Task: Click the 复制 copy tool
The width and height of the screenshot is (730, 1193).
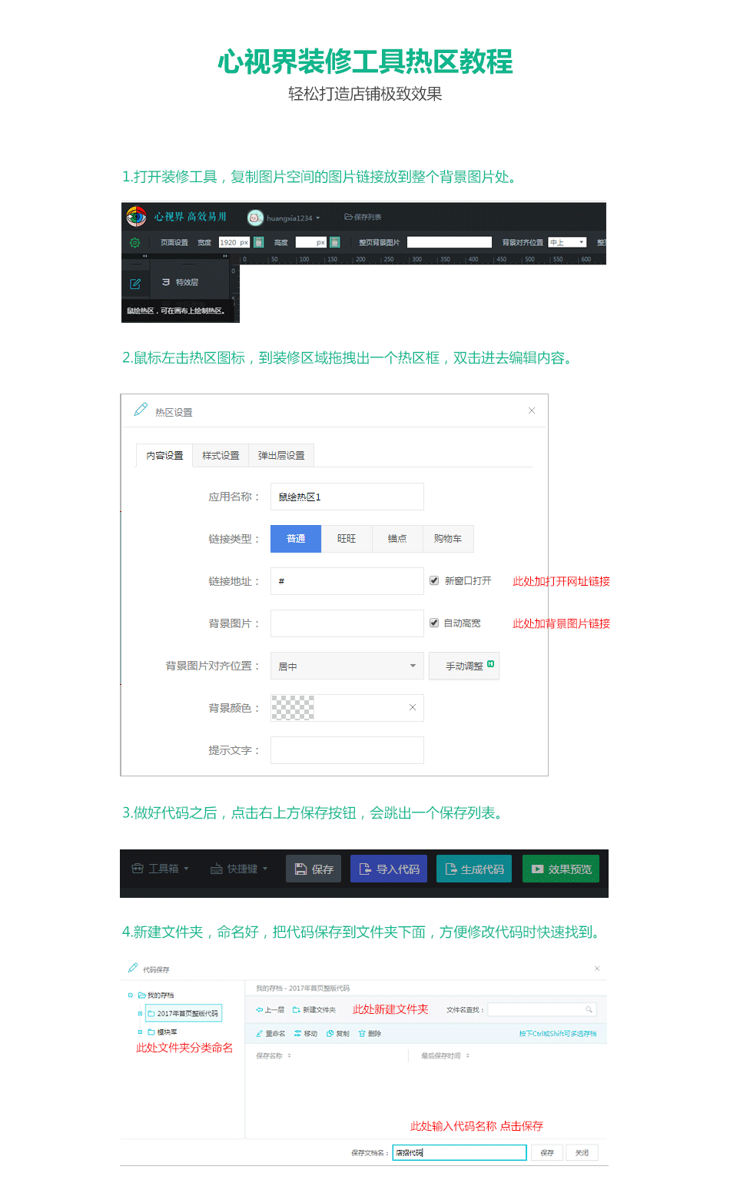Action: [x=338, y=1033]
